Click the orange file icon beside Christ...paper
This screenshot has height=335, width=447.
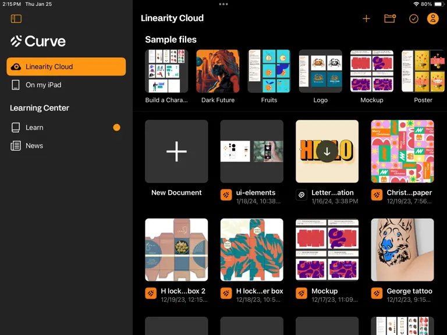377,195
